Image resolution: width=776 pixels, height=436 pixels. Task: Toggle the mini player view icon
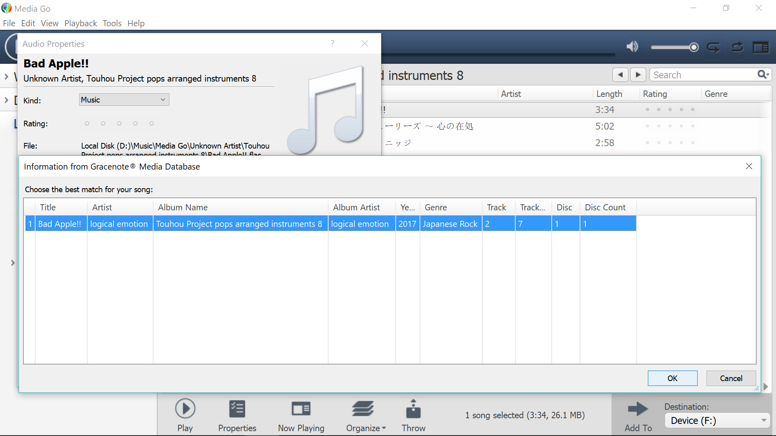coord(760,47)
